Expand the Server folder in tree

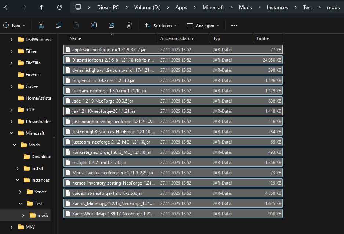[21, 192]
